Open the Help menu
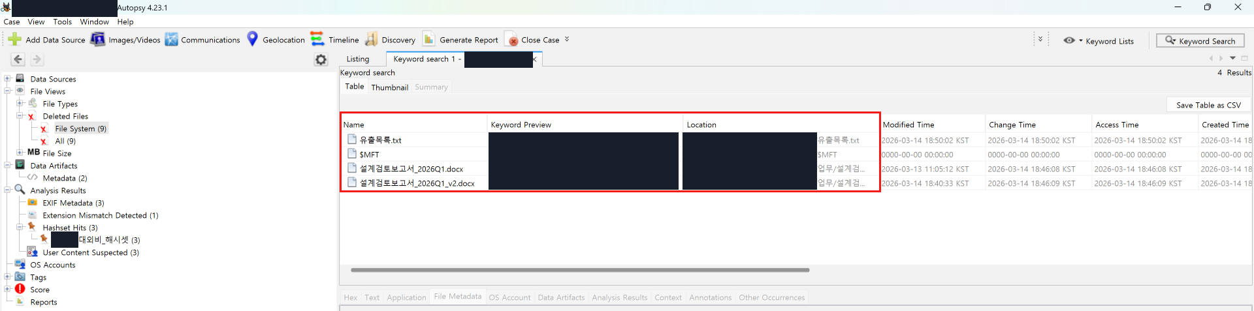 pyautogui.click(x=125, y=22)
